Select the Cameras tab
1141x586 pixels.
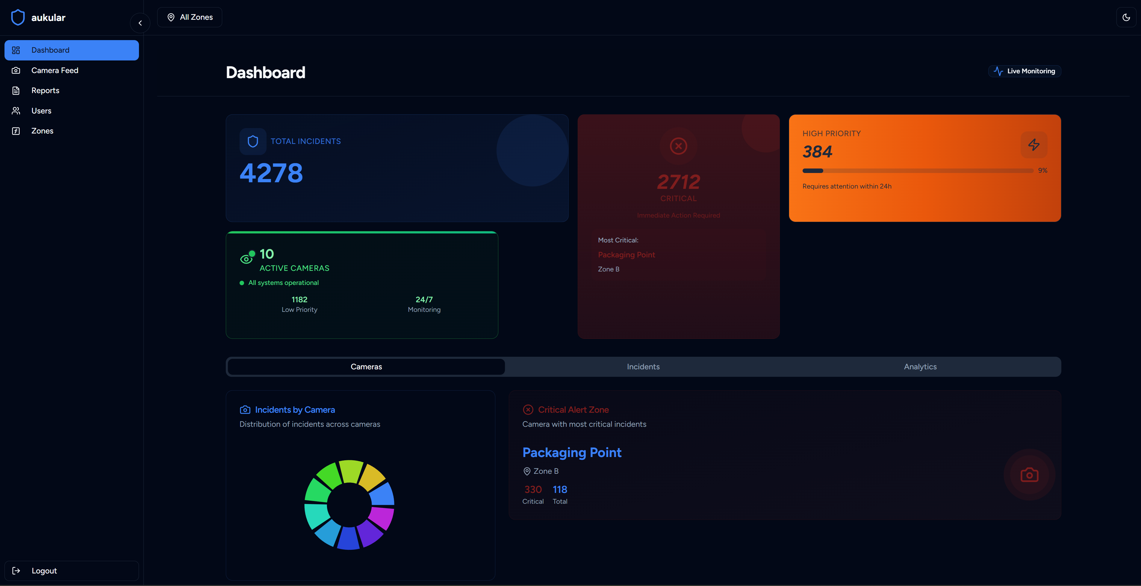click(x=366, y=366)
